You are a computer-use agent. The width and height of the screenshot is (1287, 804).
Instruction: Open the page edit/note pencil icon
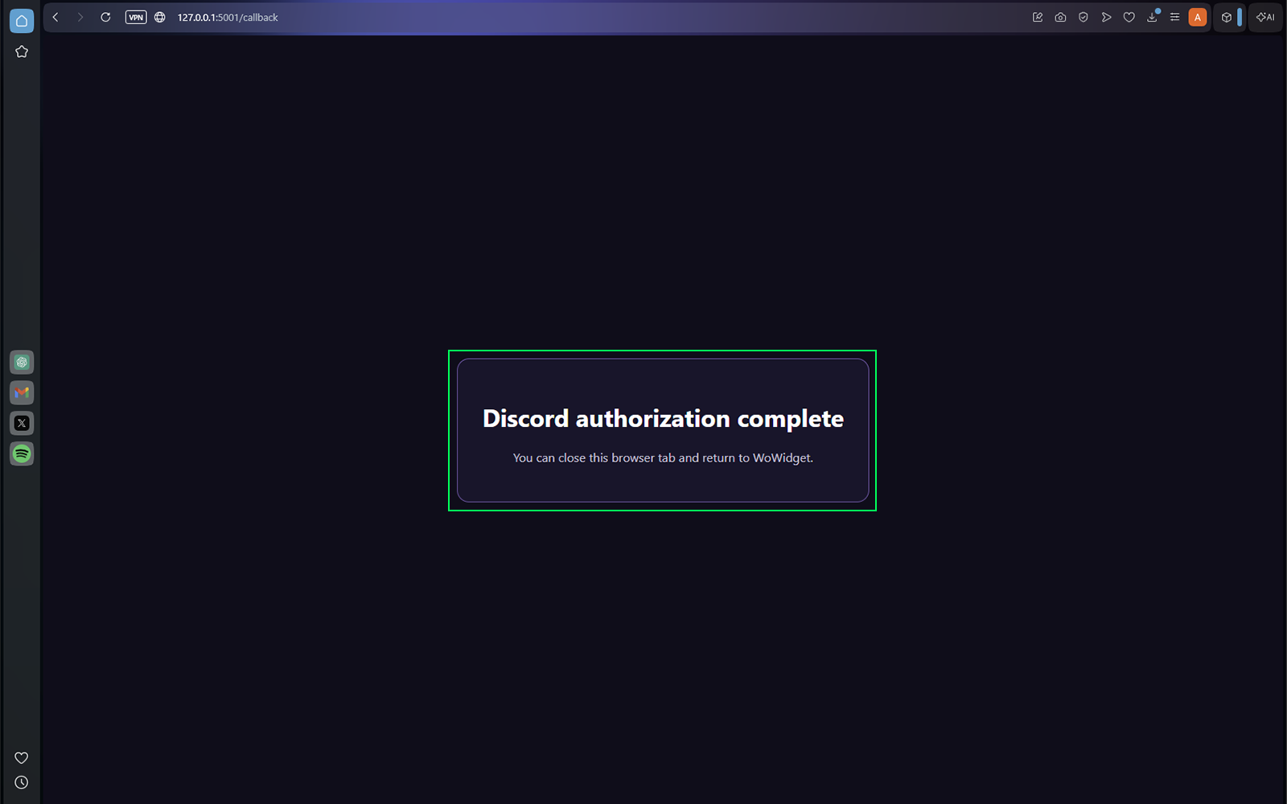(1038, 17)
